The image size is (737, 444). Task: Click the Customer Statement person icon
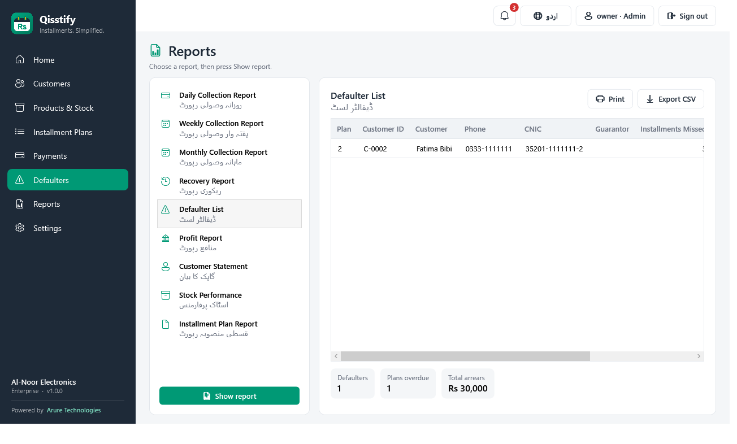[166, 267]
